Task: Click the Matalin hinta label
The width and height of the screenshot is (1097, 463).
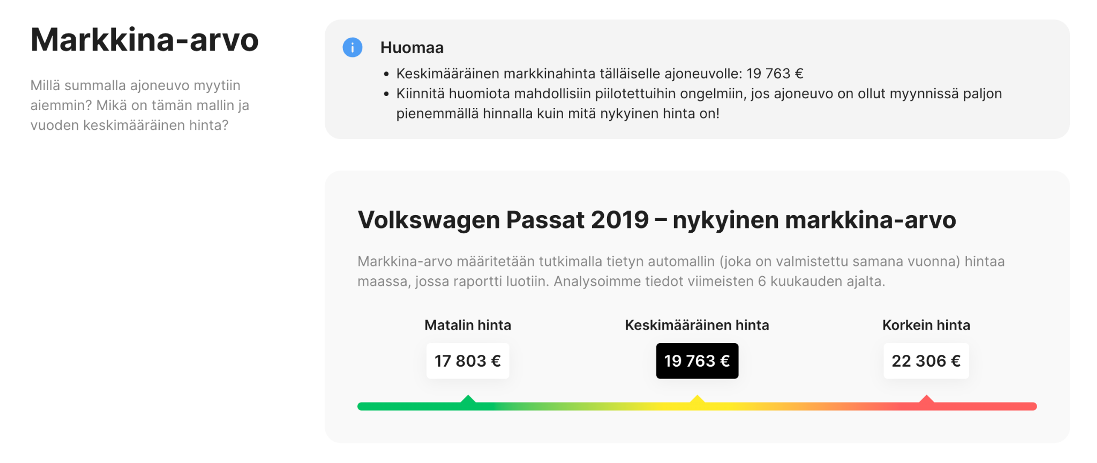Action: coord(468,325)
